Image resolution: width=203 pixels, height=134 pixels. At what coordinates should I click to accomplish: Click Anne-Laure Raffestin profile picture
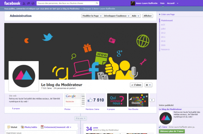(x=133, y=3)
